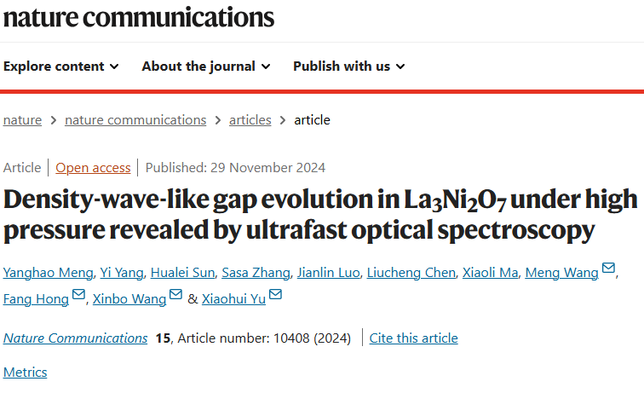Click the italic Nature Communications journal link
The width and height of the screenshot is (644, 393).
[75, 338]
